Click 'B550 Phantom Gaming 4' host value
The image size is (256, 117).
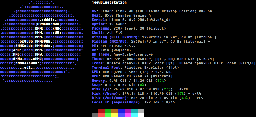coord(128,15)
